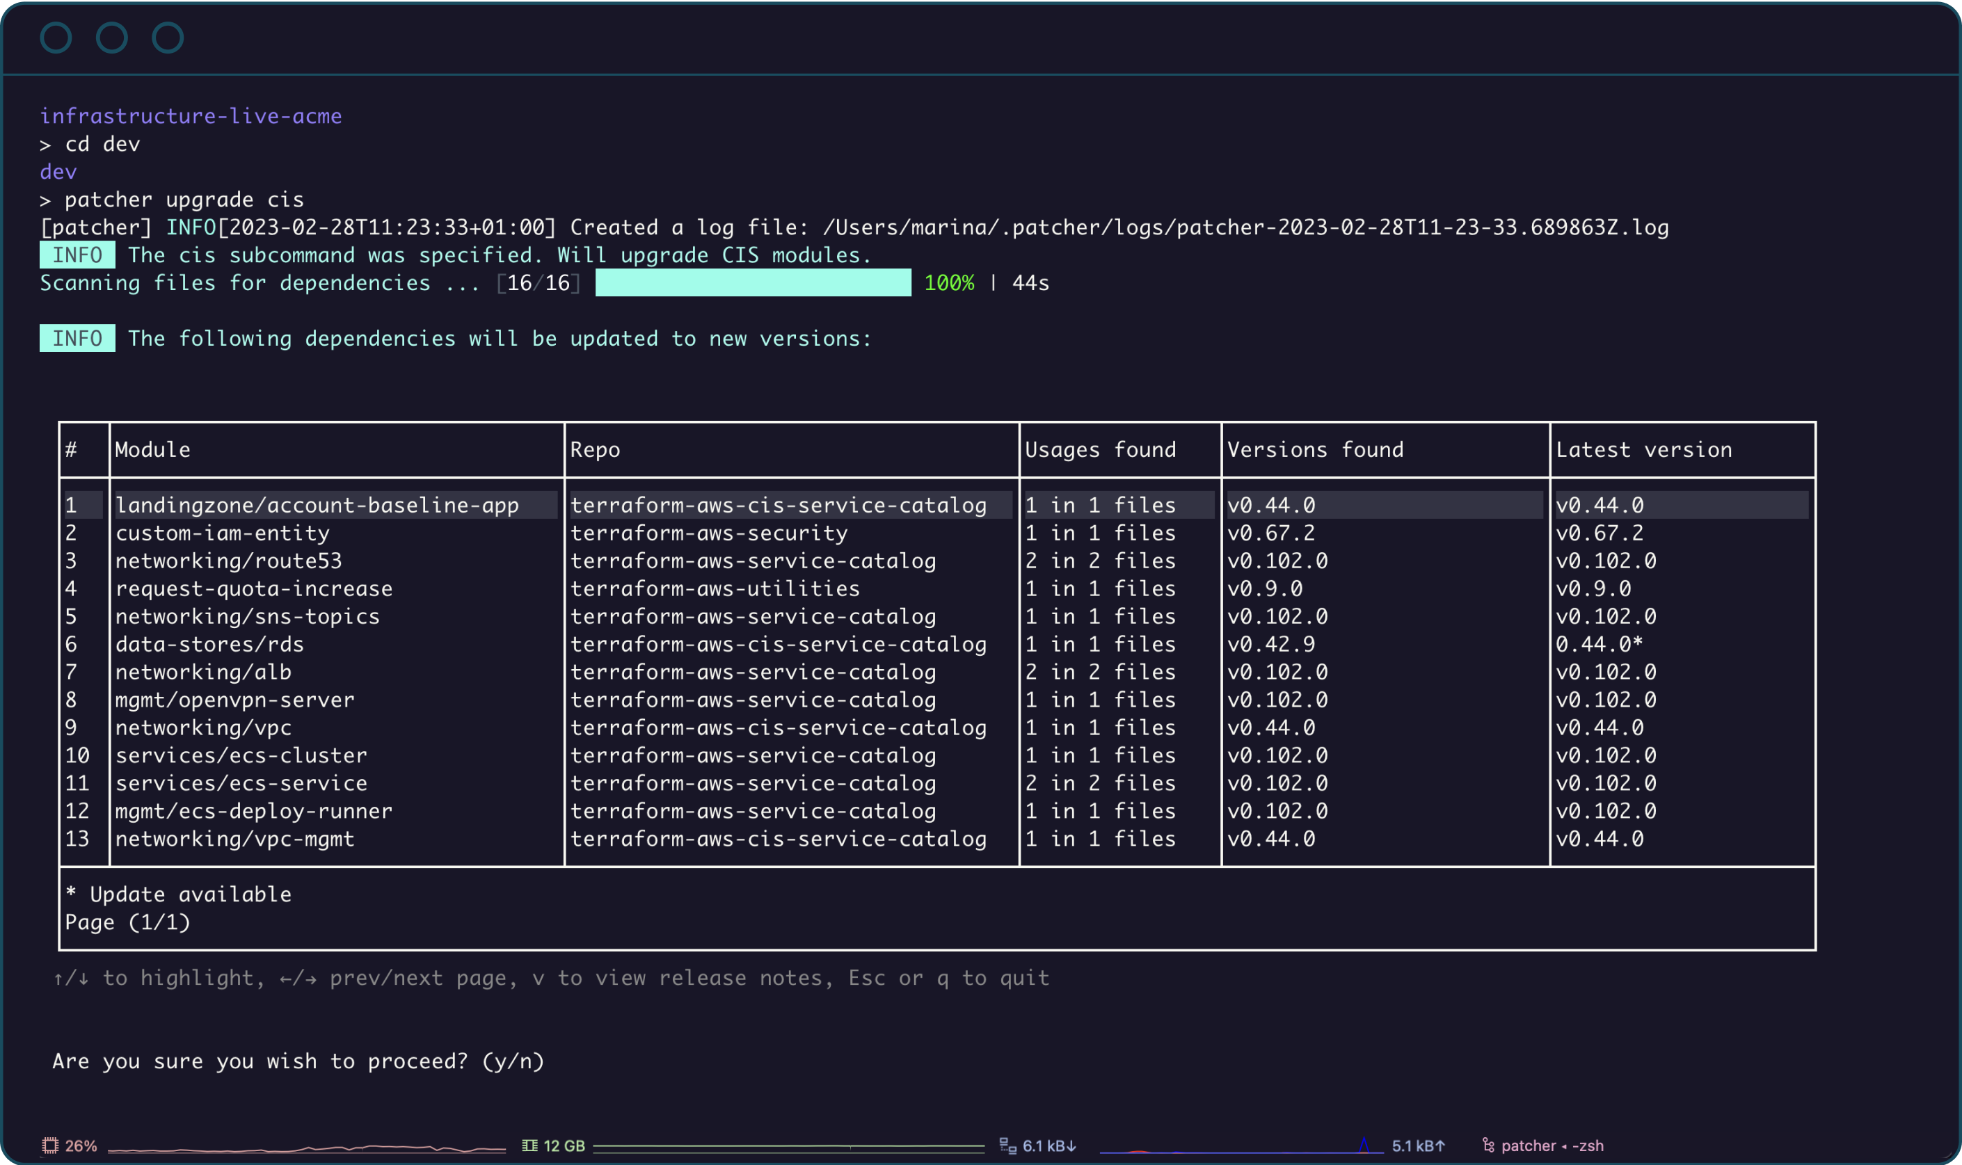Click the 'Are you sure you wish to proceed?' prompt
This screenshot has height=1165, width=1962.
298,1061
